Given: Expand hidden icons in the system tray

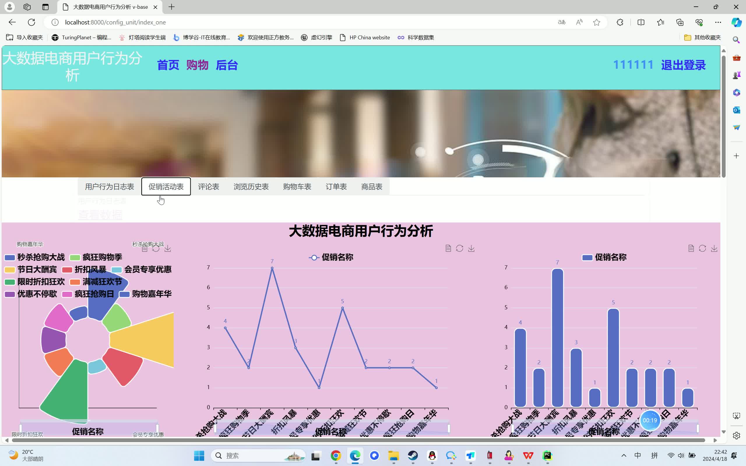Looking at the screenshot, I should point(624,456).
